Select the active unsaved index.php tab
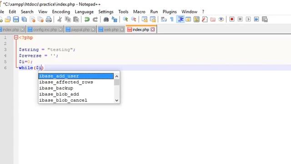The width and height of the screenshot is (291, 164). [x=141, y=30]
